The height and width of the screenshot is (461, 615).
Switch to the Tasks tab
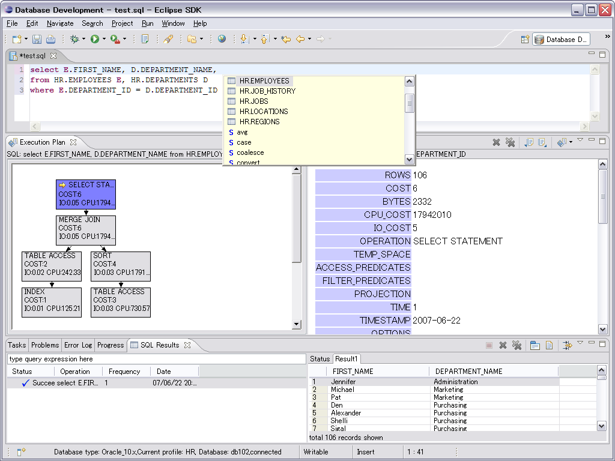tap(17, 345)
